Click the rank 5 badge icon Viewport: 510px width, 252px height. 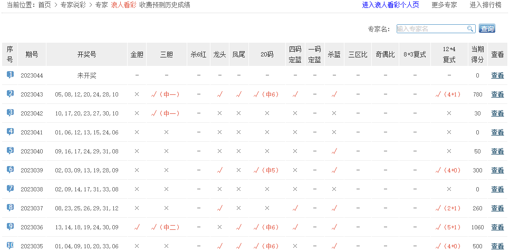(x=10, y=151)
